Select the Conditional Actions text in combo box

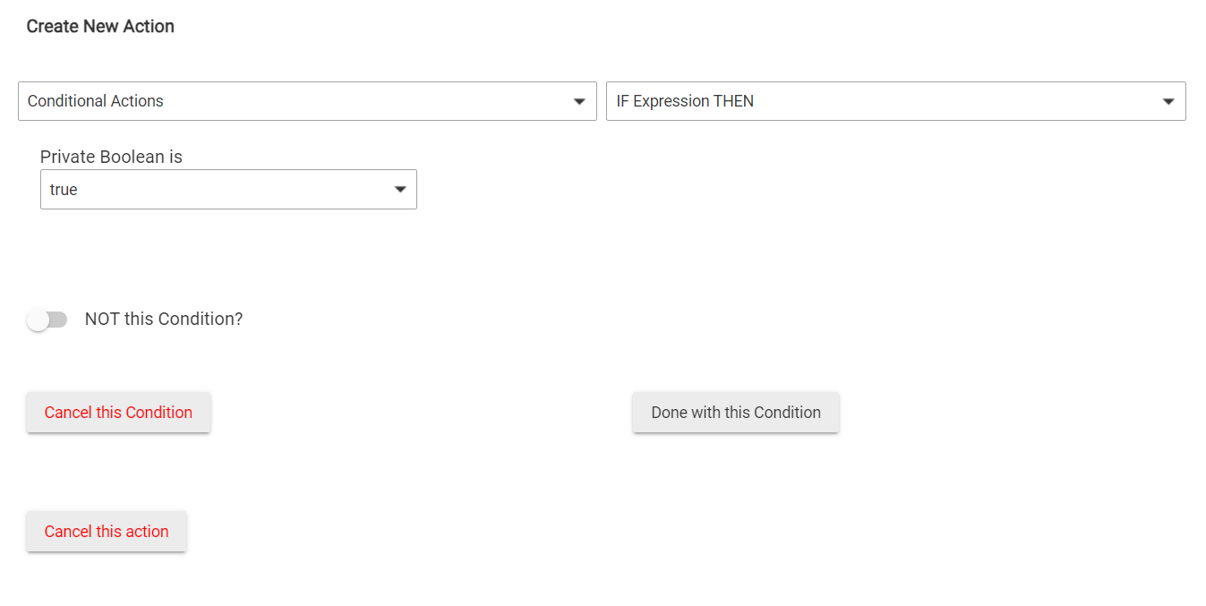96,101
